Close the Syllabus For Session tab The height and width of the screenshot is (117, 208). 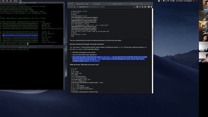click(x=127, y=4)
